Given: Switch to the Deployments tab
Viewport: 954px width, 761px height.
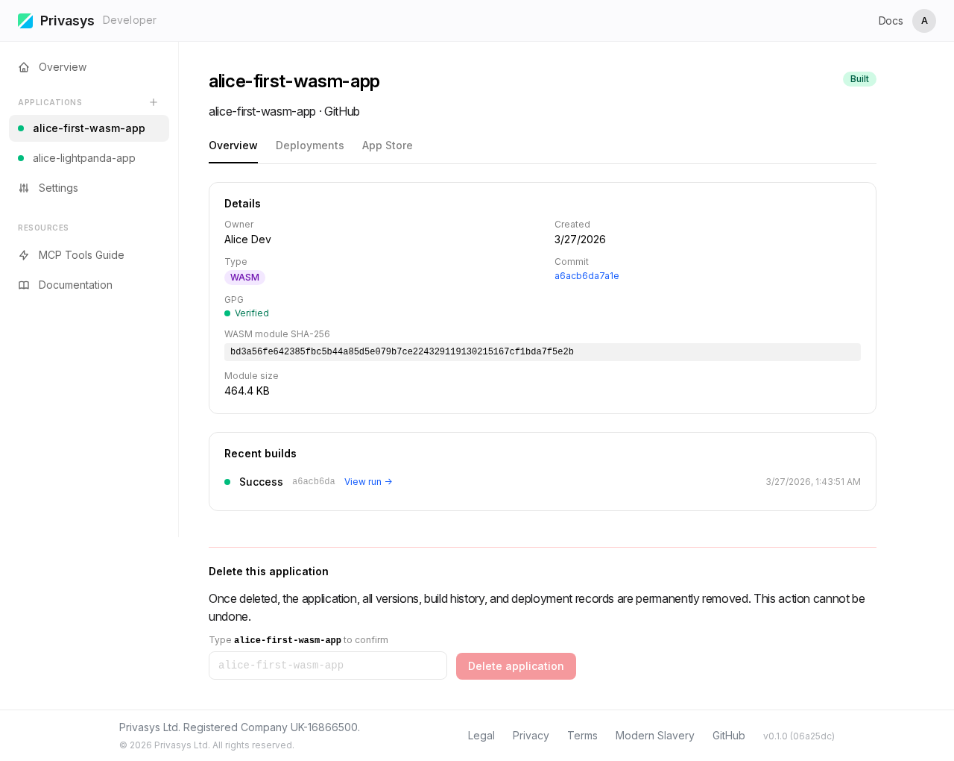Looking at the screenshot, I should pos(309,145).
